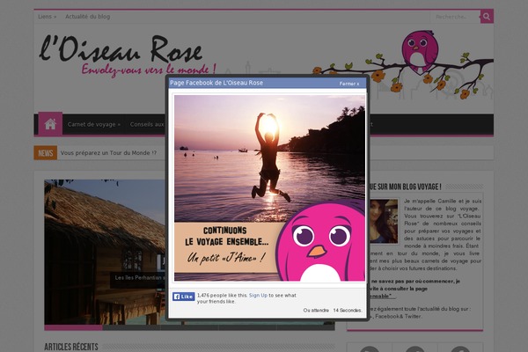The width and height of the screenshot is (528, 352).
Task: Click the pink bird mascot in header
Action: tap(420, 52)
